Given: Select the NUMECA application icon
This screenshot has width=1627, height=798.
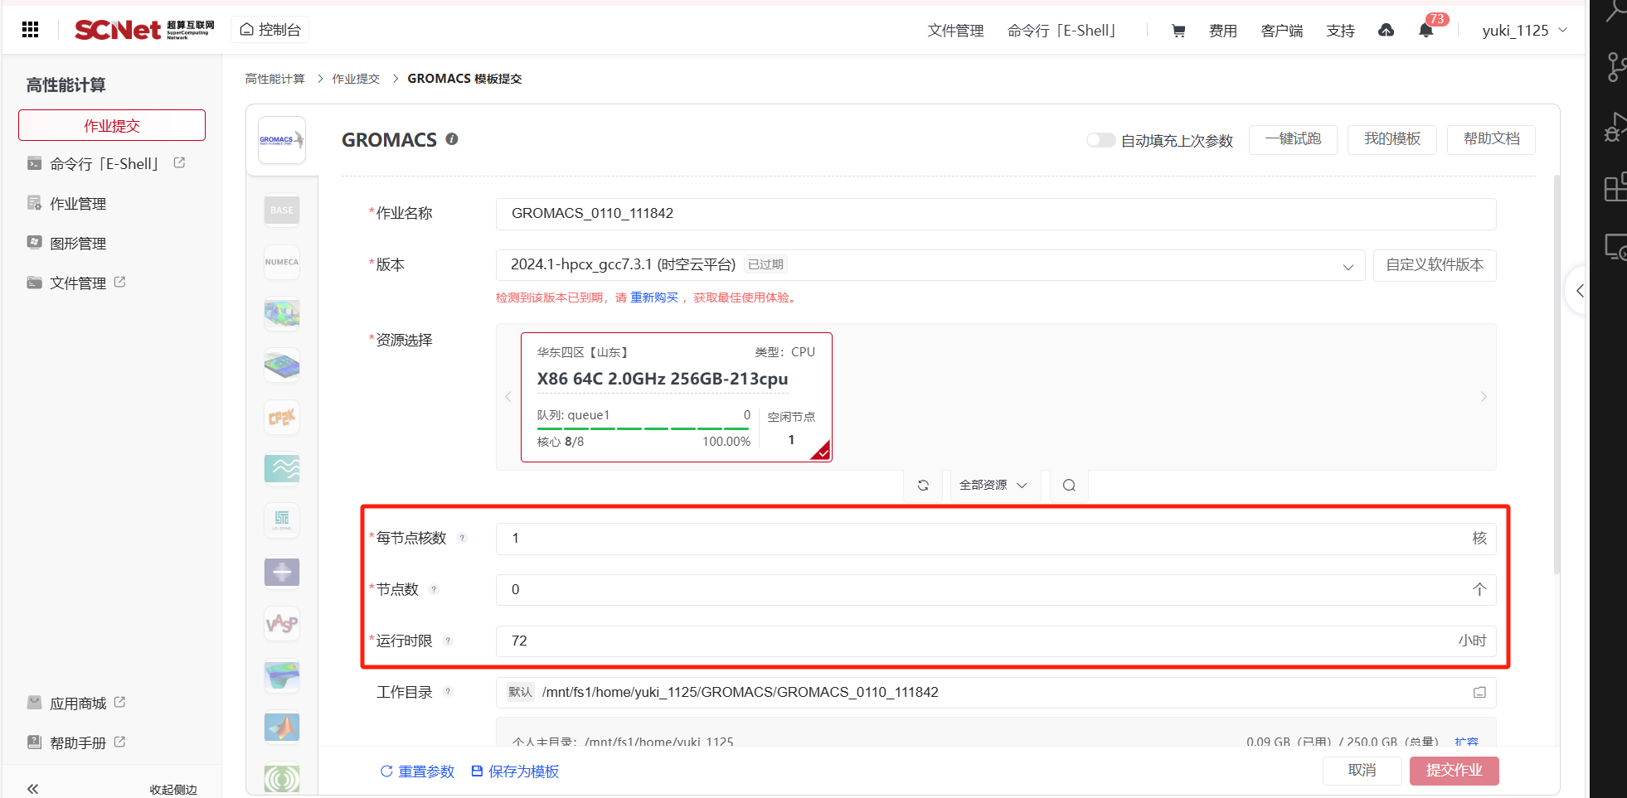Looking at the screenshot, I should click(282, 262).
